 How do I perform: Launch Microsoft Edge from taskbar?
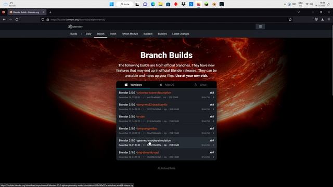(x=152, y=4)
